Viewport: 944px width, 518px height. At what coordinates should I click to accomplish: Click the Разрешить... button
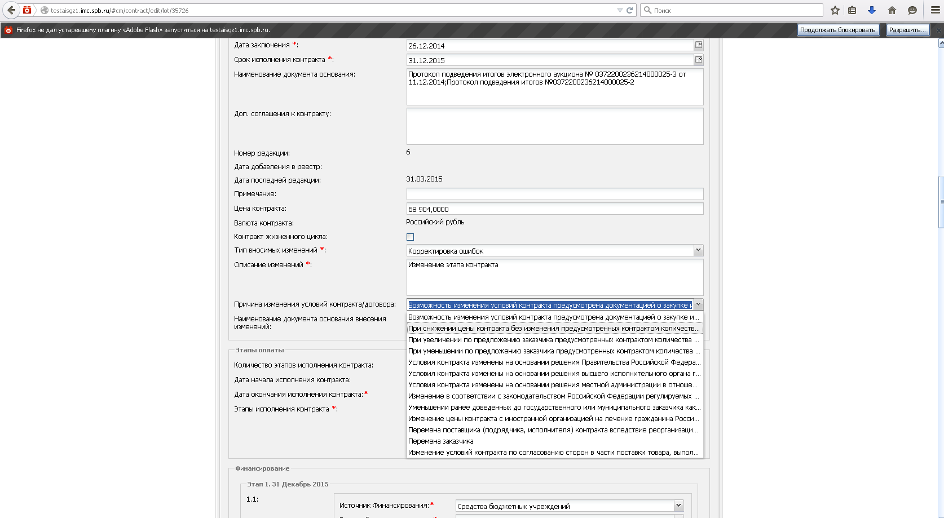coord(908,30)
